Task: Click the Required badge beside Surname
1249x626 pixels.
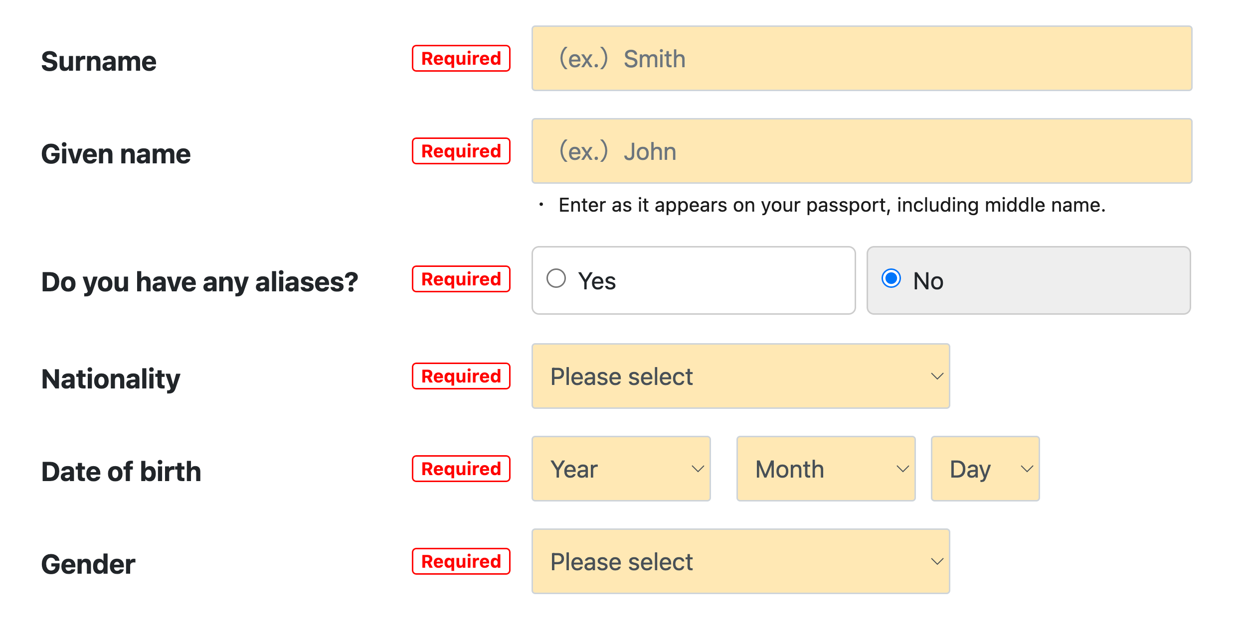Action: tap(461, 58)
